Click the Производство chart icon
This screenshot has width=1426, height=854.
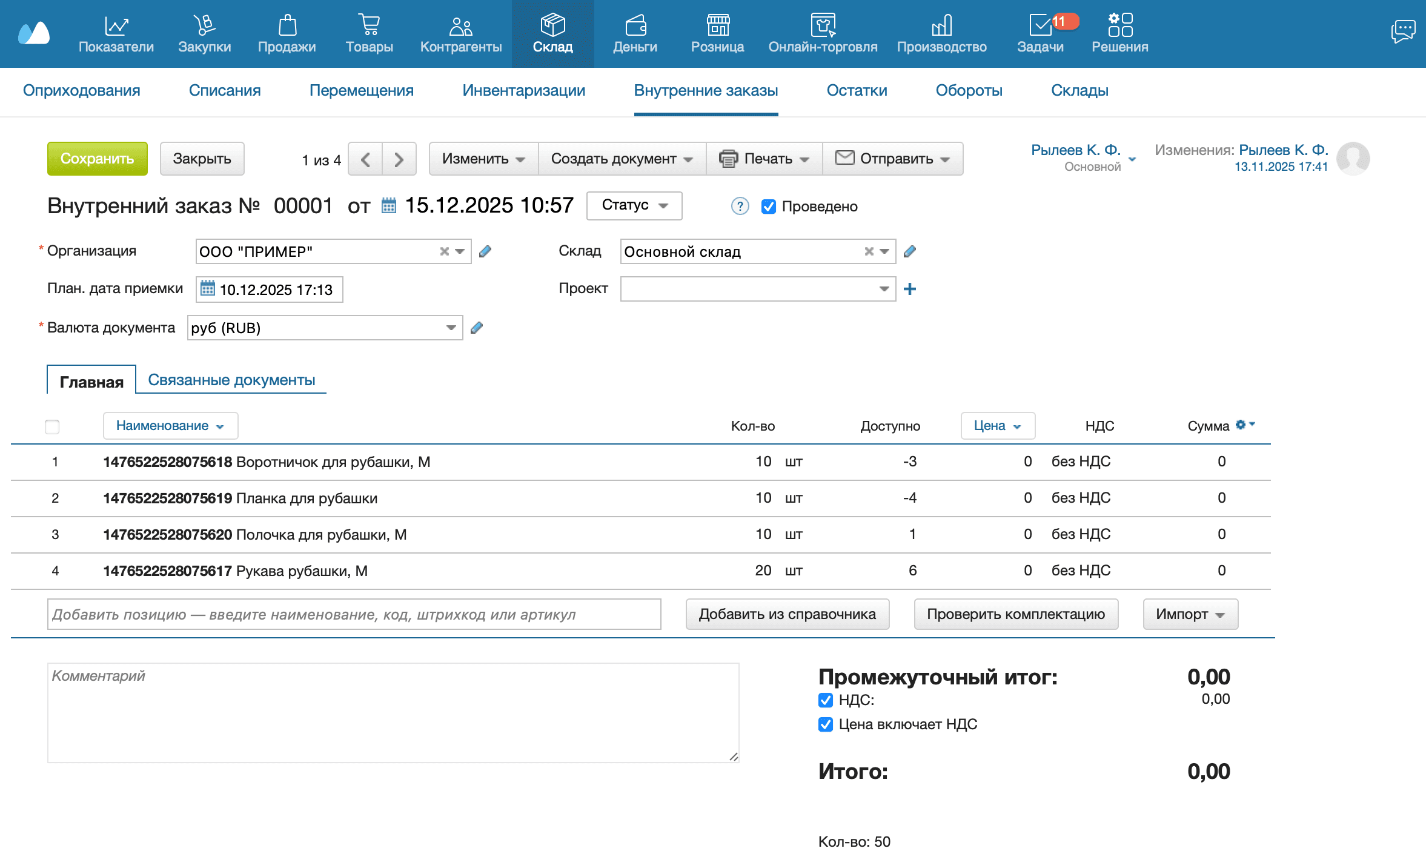click(941, 25)
